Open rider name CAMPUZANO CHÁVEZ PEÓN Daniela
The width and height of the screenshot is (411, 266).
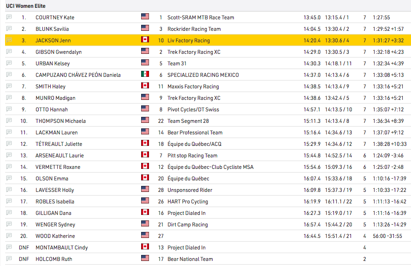pyautogui.click(x=78, y=75)
